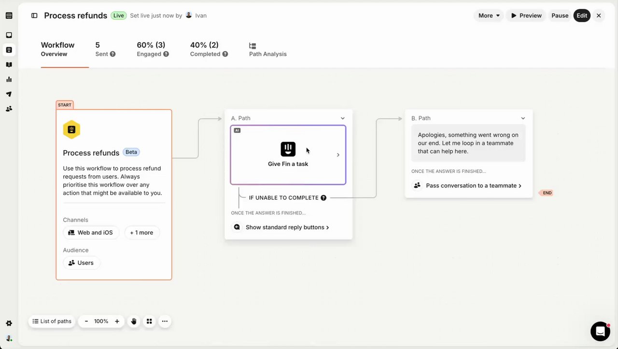The height and width of the screenshot is (349, 618).
Task: Open the Give Fin a task block
Action: (x=288, y=155)
